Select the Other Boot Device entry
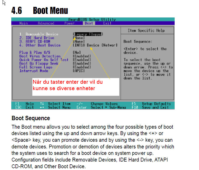The image size is (199, 170). 40,45
